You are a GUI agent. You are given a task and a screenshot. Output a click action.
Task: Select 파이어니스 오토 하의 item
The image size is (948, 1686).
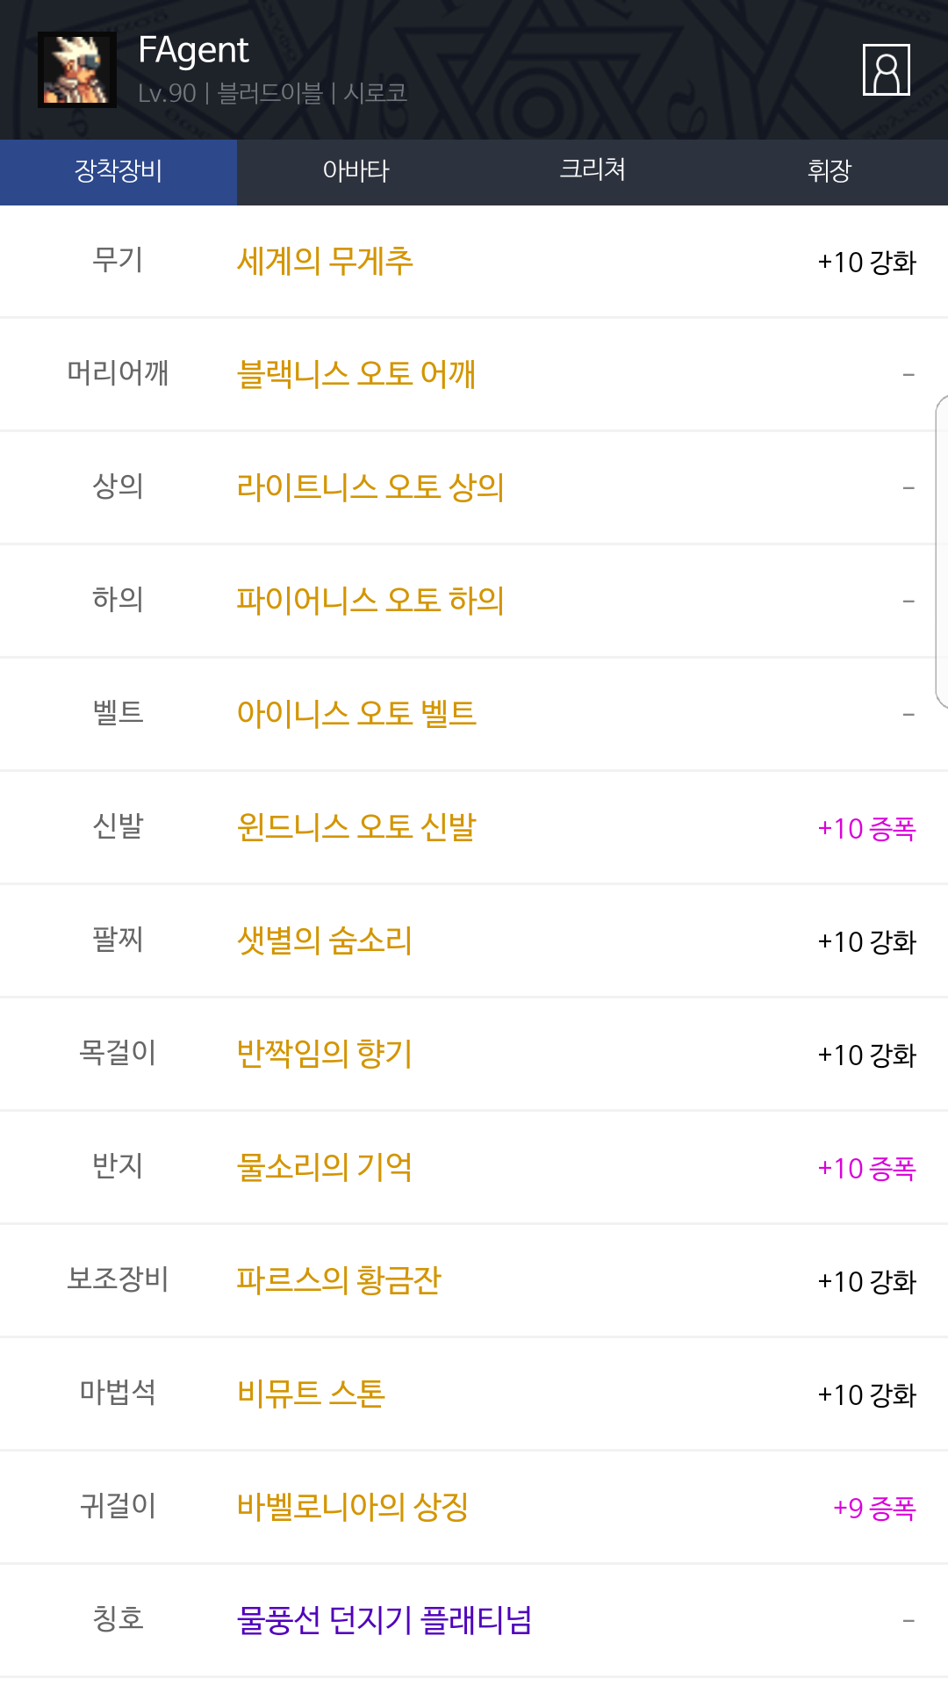tap(370, 601)
